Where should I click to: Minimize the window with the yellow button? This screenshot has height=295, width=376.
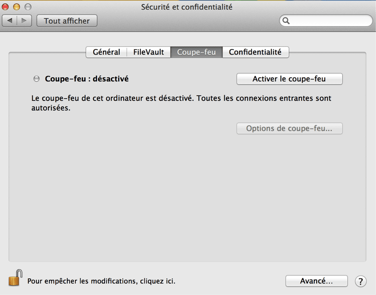coord(16,7)
